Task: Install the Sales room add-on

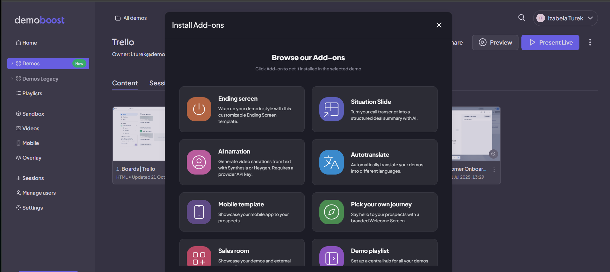Action: point(242,253)
